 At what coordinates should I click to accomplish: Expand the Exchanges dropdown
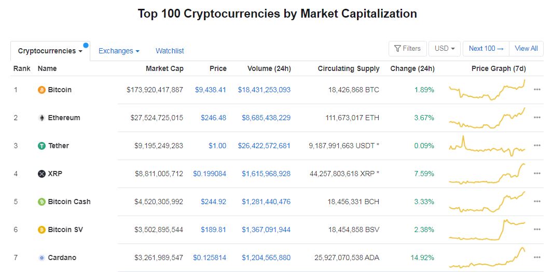click(x=119, y=51)
